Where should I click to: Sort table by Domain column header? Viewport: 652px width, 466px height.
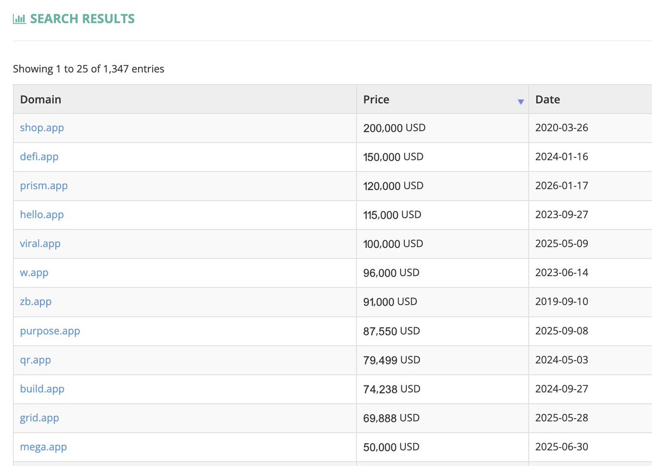185,100
